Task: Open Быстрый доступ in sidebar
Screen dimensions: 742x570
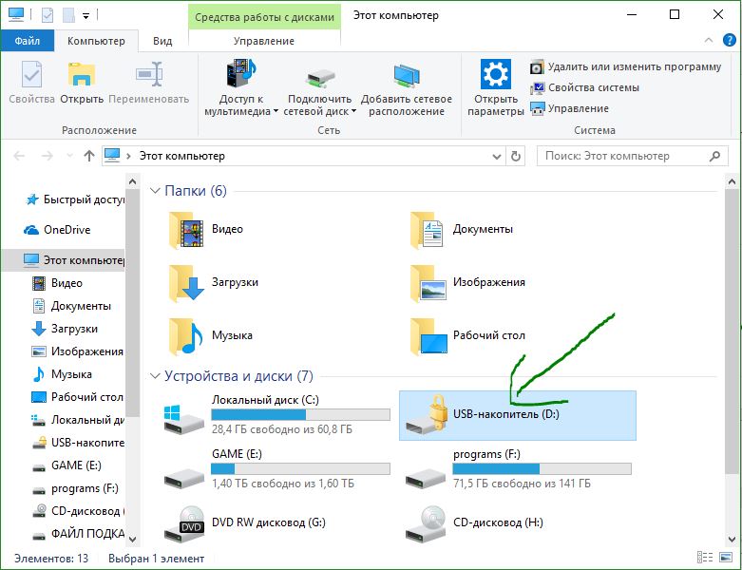Action: 74,199
